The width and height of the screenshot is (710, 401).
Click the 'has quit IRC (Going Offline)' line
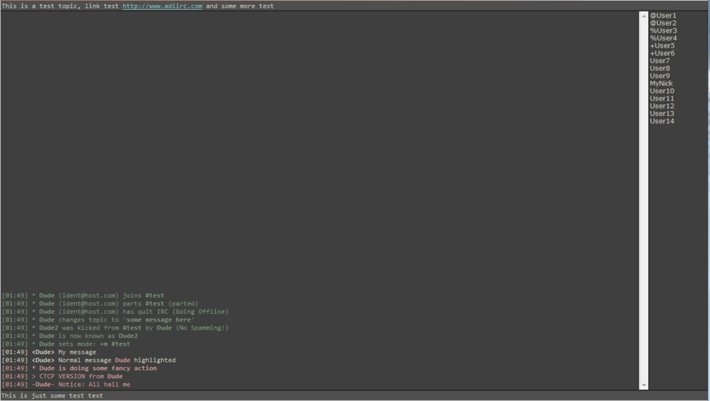coord(115,312)
